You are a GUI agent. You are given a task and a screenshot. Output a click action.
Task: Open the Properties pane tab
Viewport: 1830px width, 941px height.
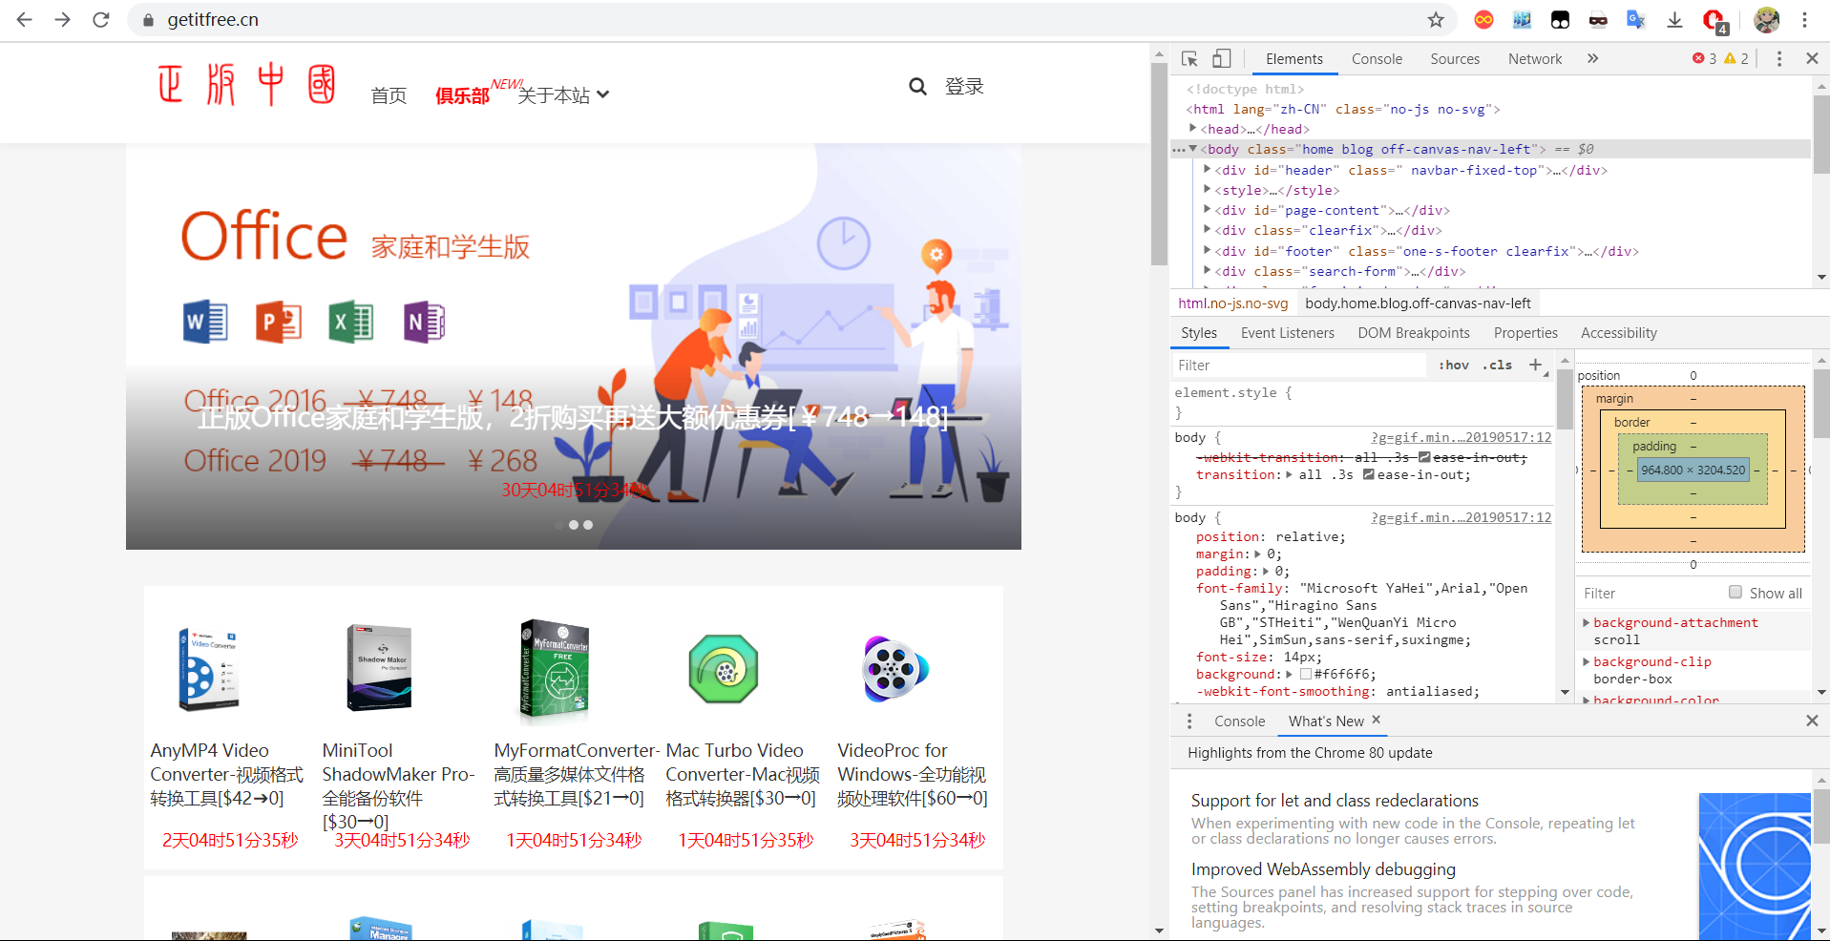pos(1525,333)
